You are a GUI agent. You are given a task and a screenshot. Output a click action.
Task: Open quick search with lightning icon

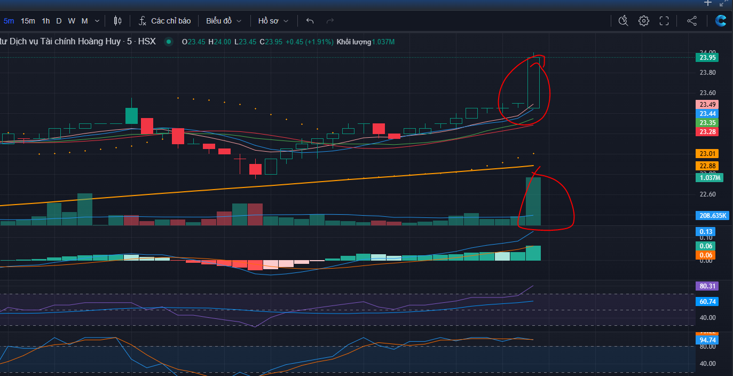click(x=623, y=21)
